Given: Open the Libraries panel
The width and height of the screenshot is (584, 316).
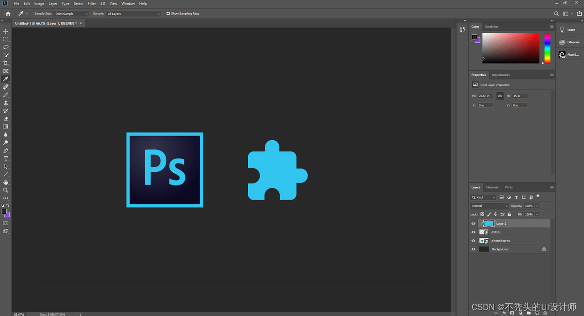Looking at the screenshot, I should tap(569, 42).
